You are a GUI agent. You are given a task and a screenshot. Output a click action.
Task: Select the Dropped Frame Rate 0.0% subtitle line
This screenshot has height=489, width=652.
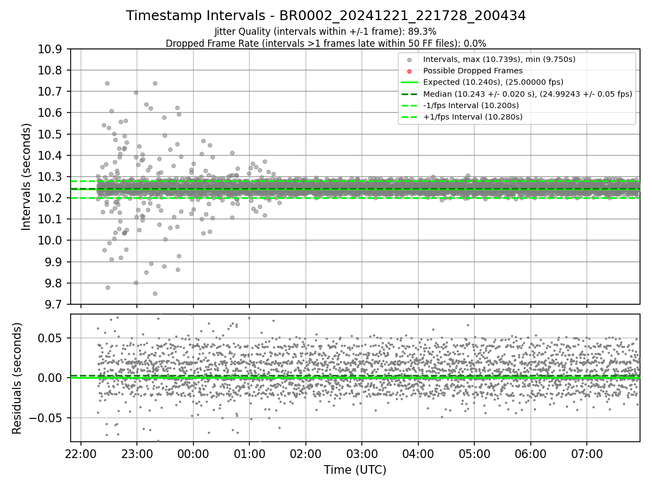coord(326,43)
